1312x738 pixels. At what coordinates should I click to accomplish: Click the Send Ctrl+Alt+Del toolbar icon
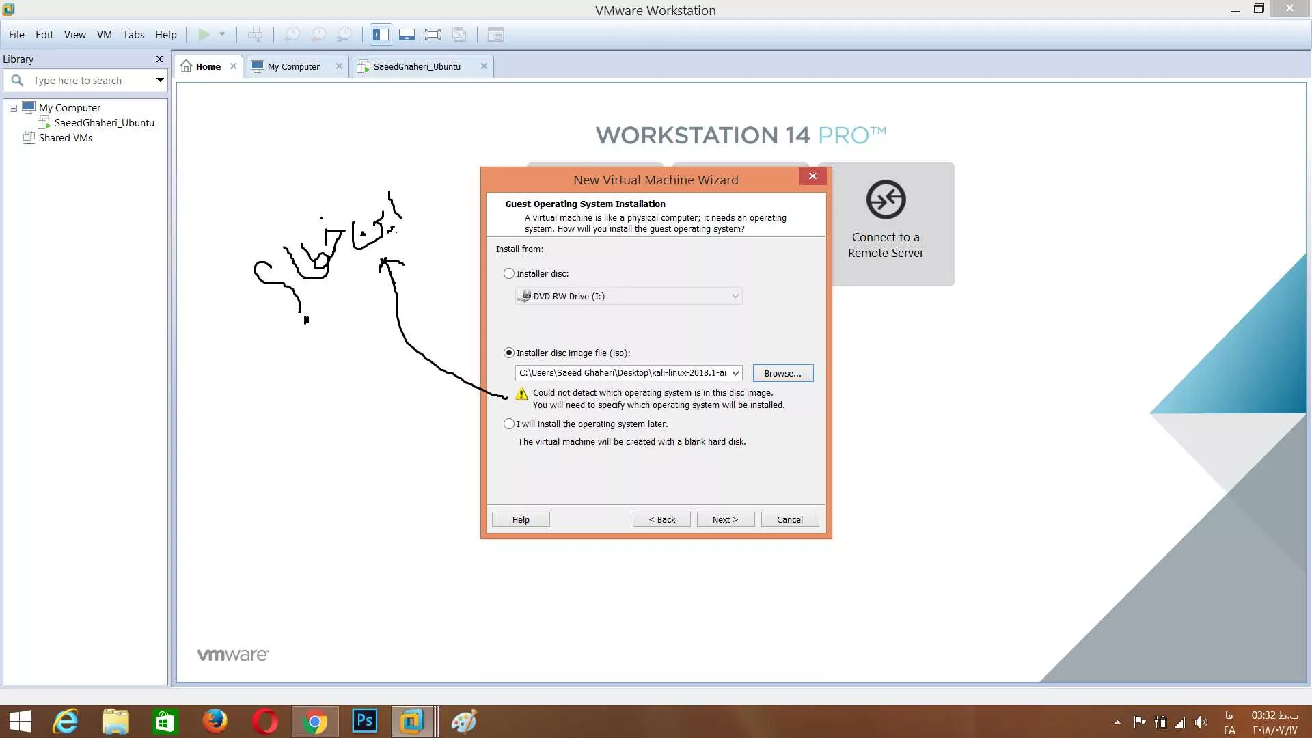[x=256, y=34]
